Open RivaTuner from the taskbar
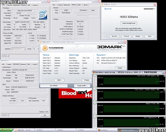This screenshot has width=166, height=132. (x=107, y=130)
